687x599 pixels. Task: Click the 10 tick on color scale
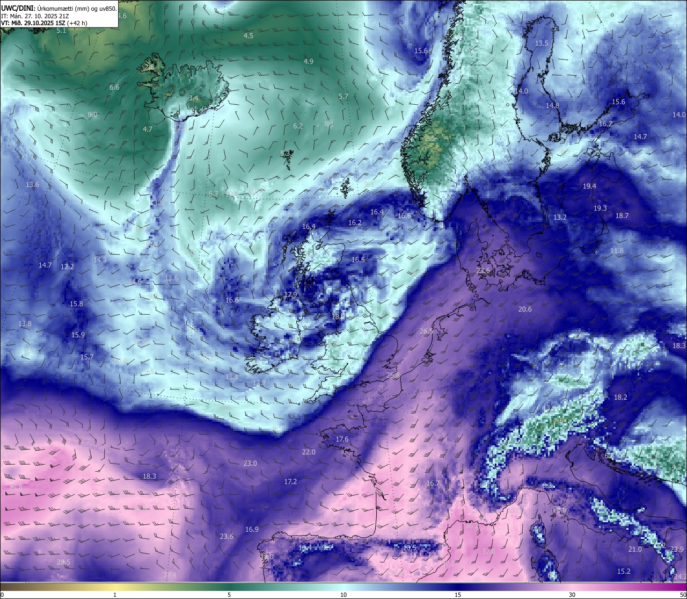coord(343,595)
